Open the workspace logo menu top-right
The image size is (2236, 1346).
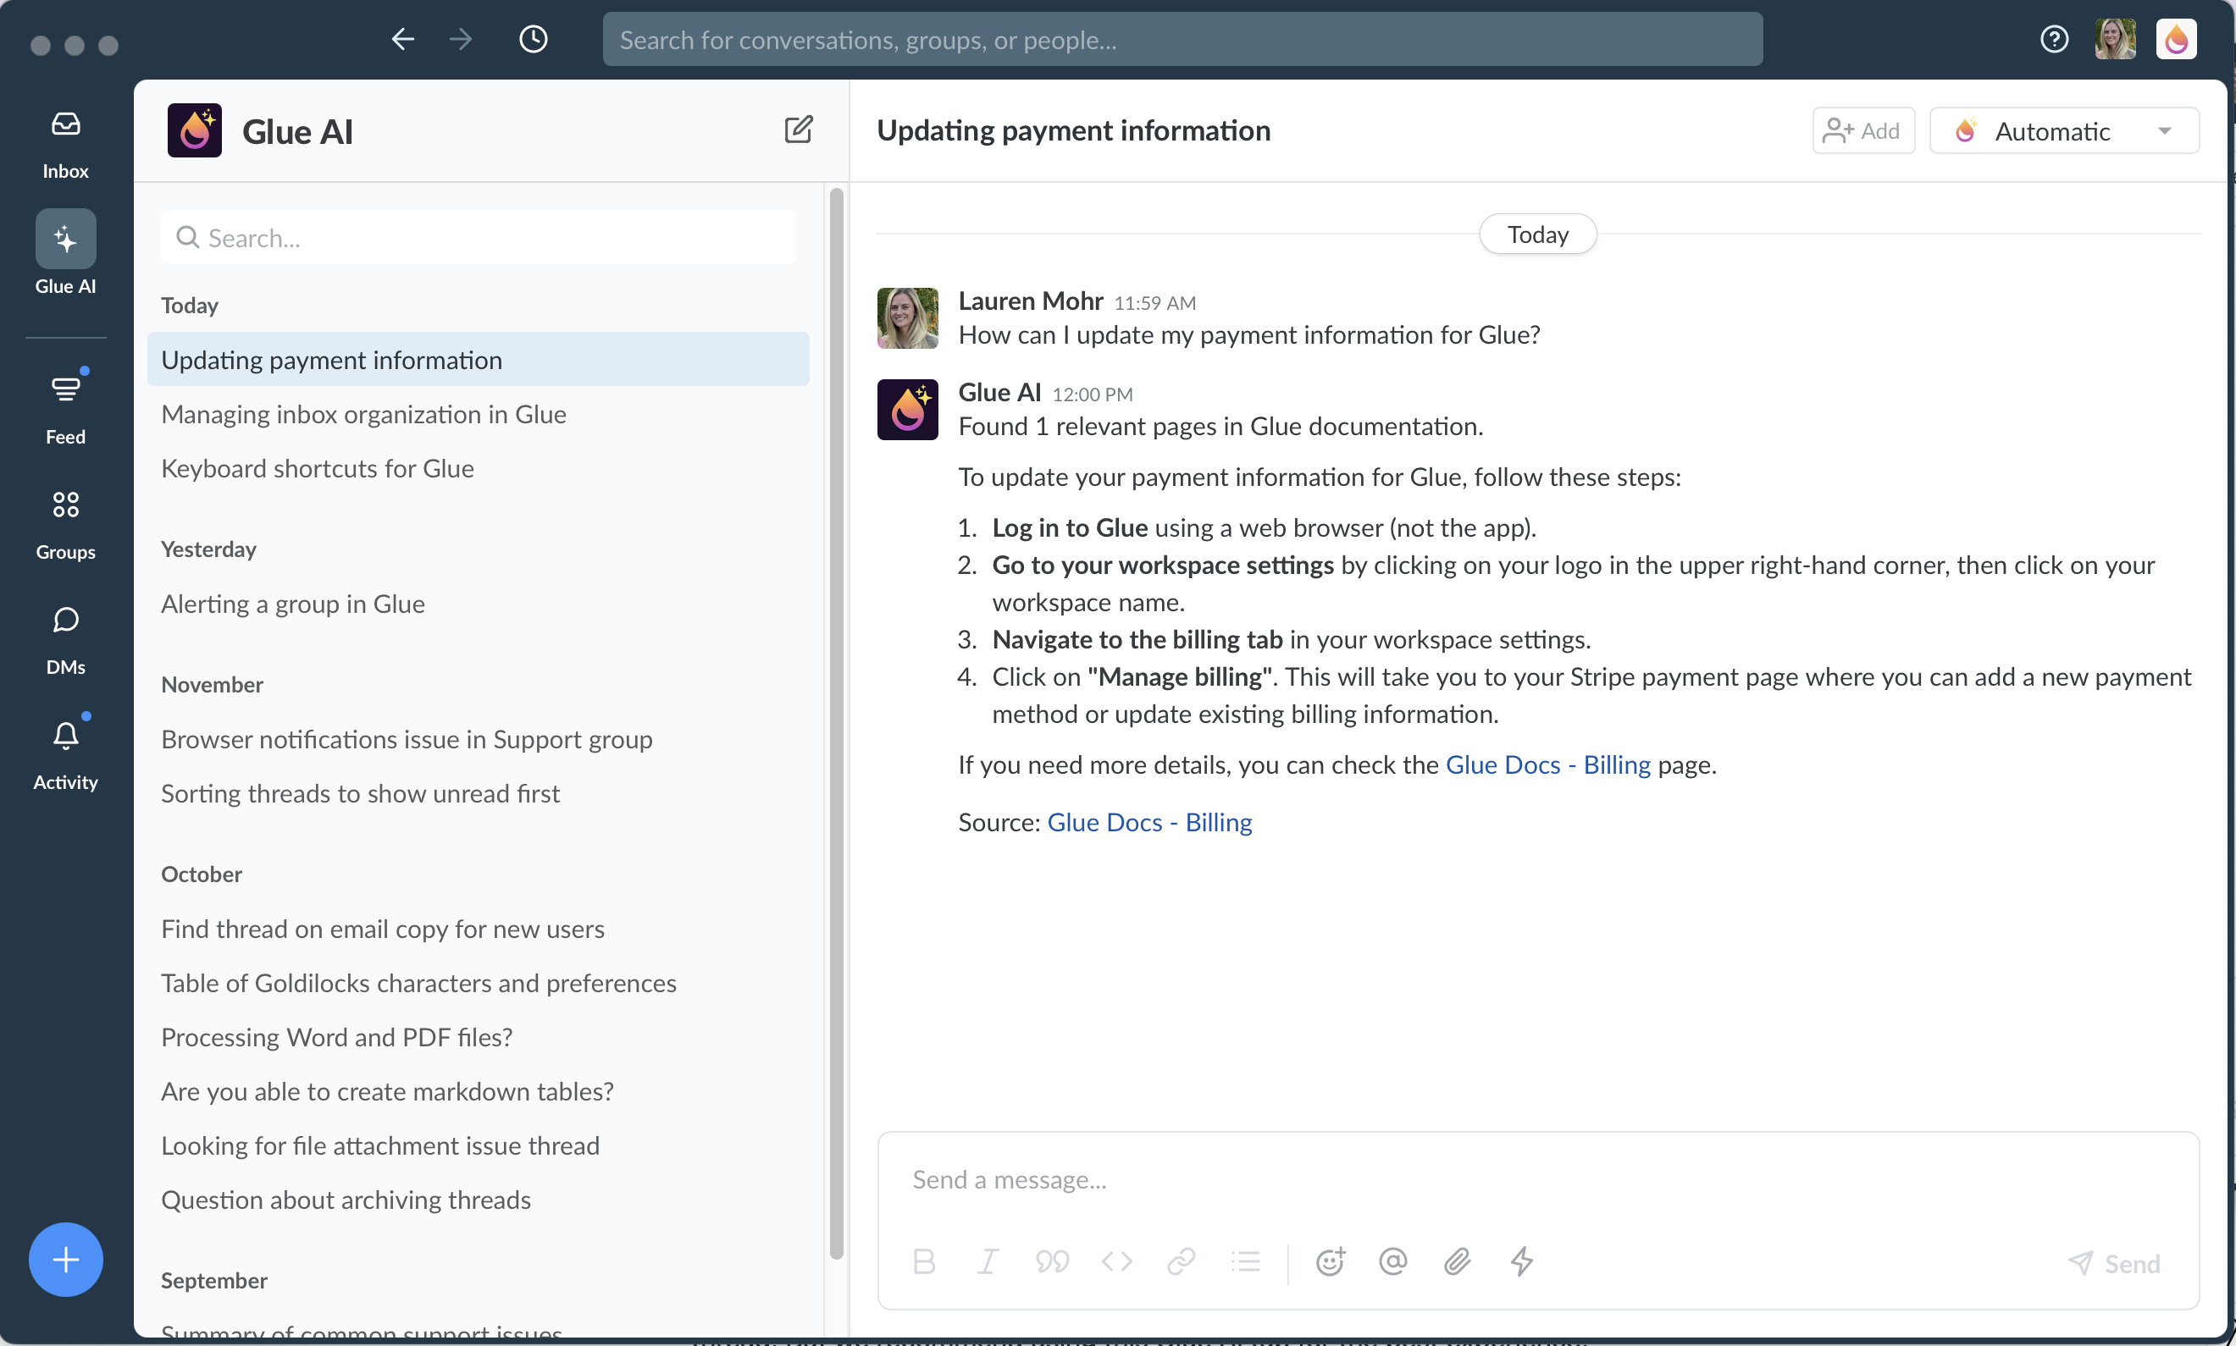coord(2176,39)
